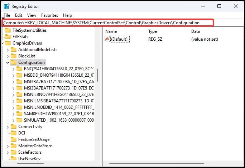Expand the BNQ7941H8G04136SL0_22_07E0_8C subkey
The height and width of the screenshot is (168, 245).
pos(14,69)
